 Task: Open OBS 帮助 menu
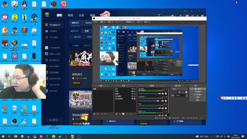tap(147, 22)
